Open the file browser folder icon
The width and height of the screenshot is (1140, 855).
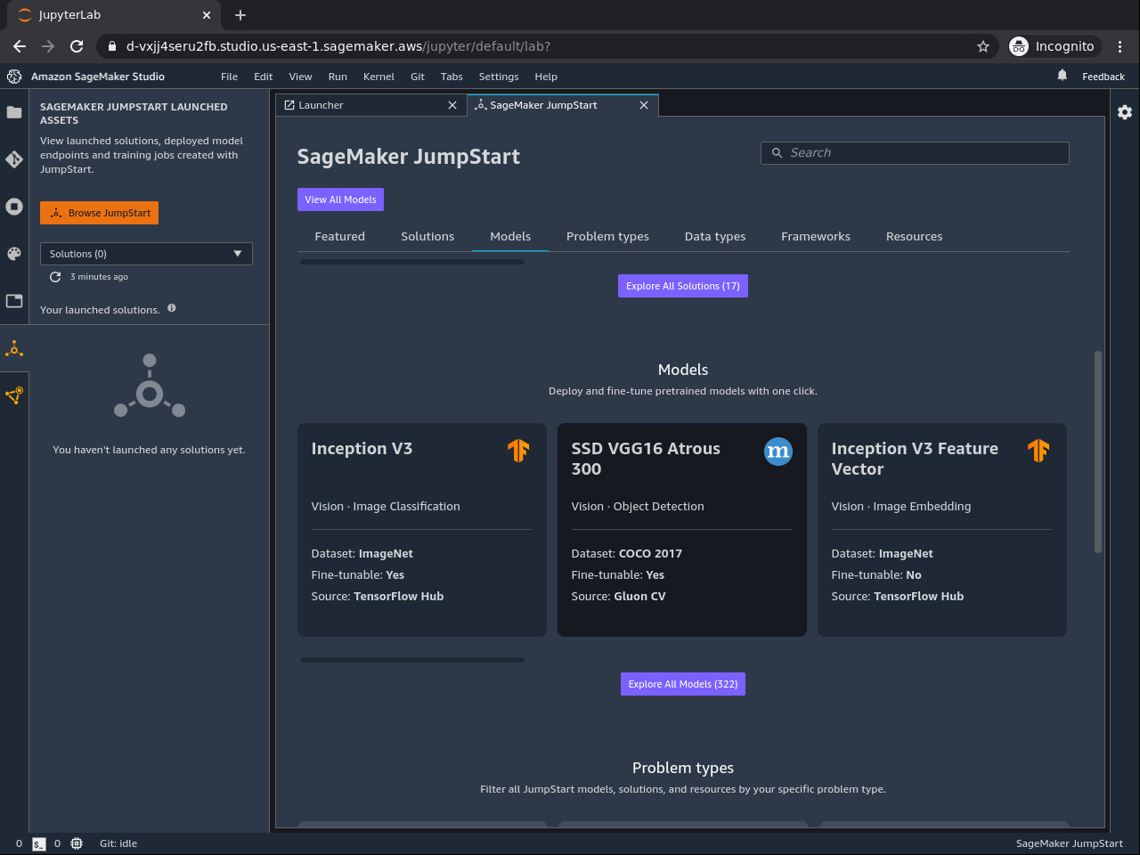(14, 112)
